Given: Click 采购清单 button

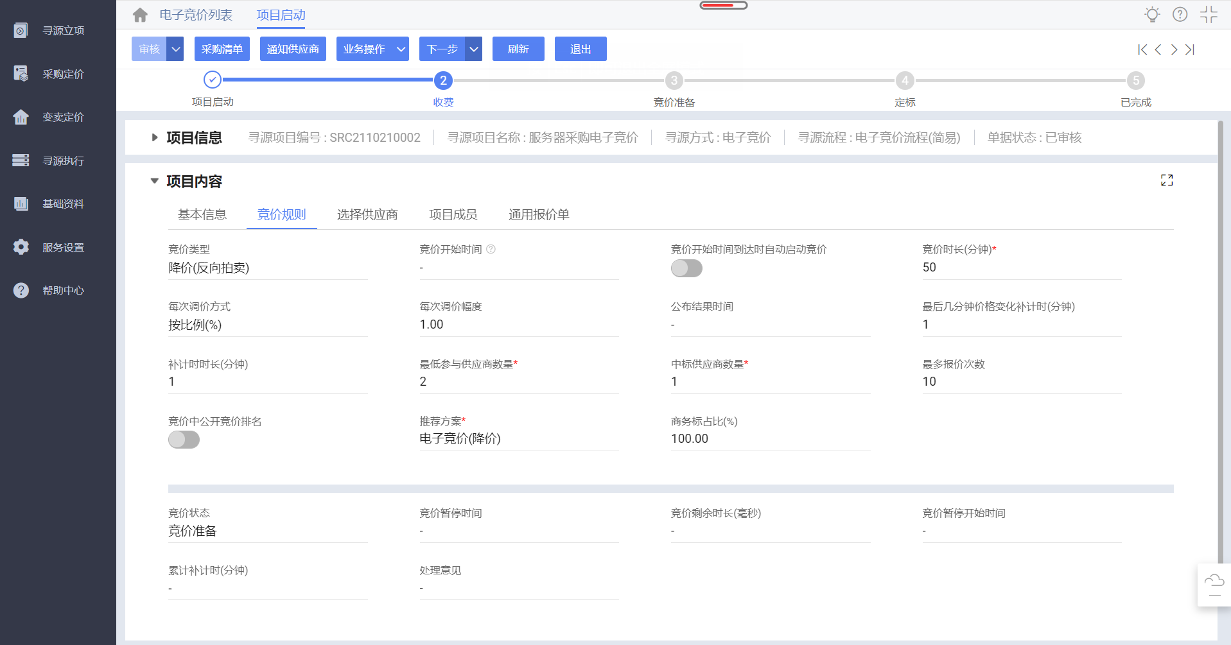Looking at the screenshot, I should [x=222, y=49].
